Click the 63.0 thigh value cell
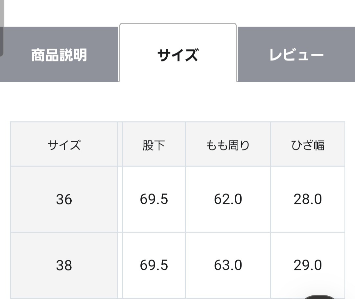355x299 pixels. click(x=228, y=265)
